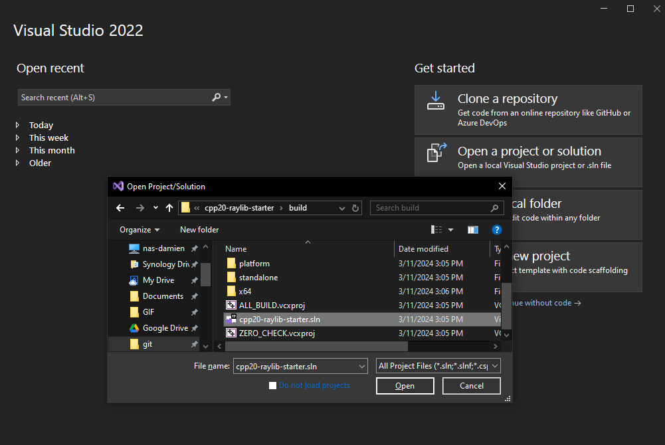This screenshot has width=665, height=445.
Task: Click the Open a project or solution icon
Action: 436,153
